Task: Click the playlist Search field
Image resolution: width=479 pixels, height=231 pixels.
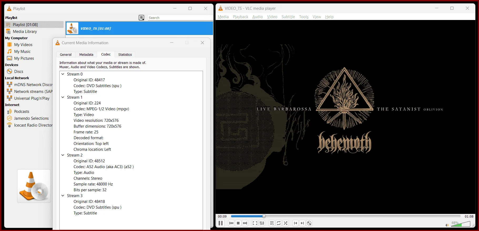Action: pyautogui.click(x=180, y=18)
